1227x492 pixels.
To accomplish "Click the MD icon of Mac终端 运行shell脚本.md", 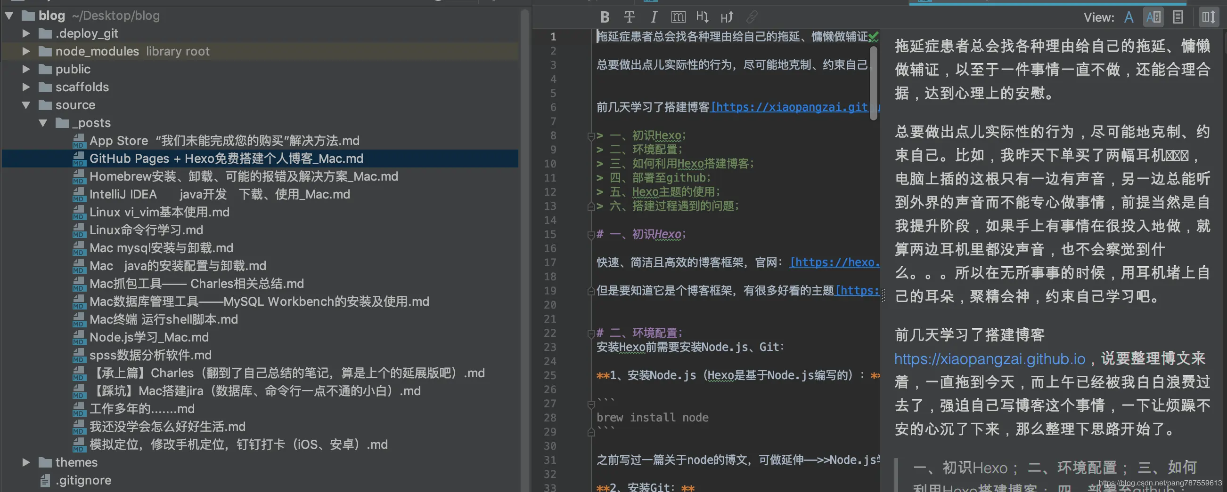I will coord(79,319).
